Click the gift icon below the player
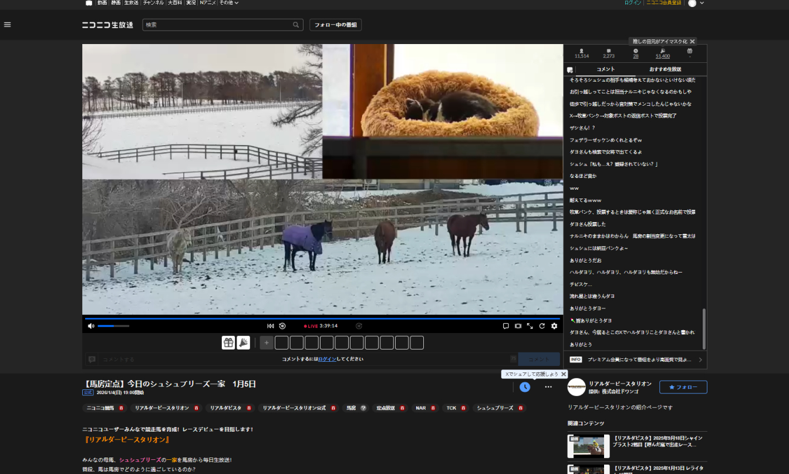The image size is (789, 474). coord(228,342)
